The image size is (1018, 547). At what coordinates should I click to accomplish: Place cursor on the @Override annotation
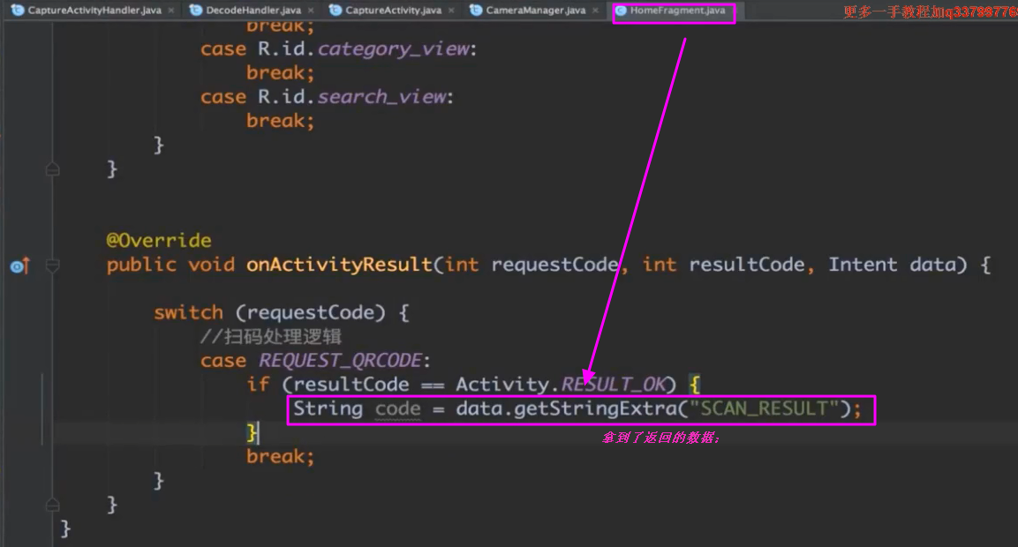(158, 241)
